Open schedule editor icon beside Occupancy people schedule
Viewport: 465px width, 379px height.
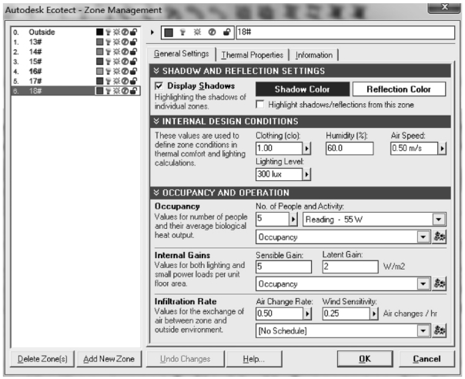point(440,236)
